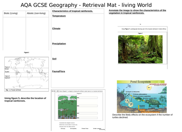This screenshot has width=182, height=132.
Task: Click the topmost label box beside the layers diagram
Action: point(88,98)
